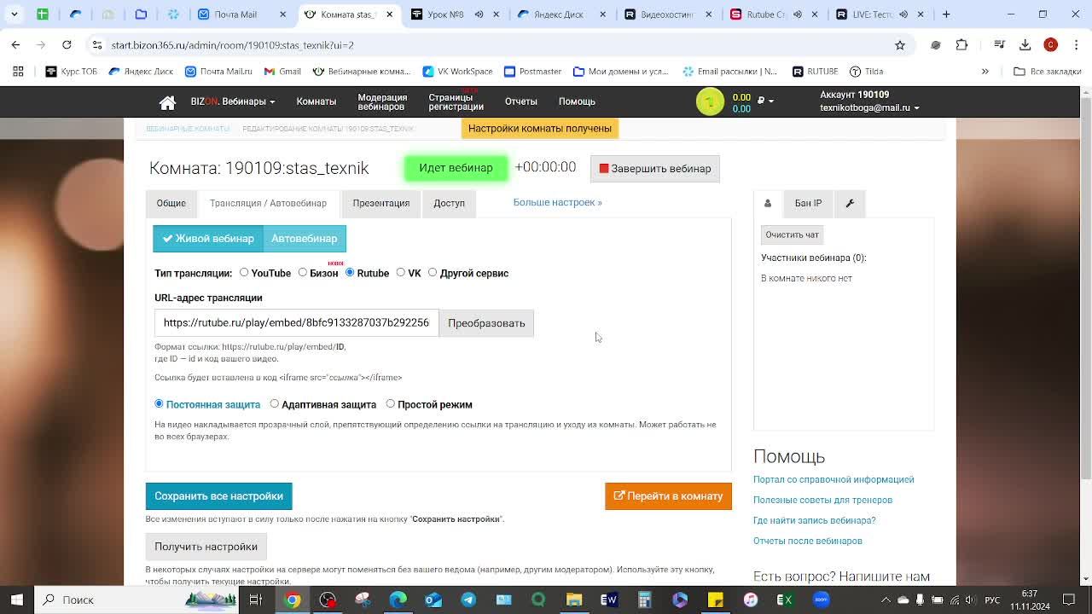Open Chrome downloads icon
This screenshot has width=1092, height=614.
1025,44
